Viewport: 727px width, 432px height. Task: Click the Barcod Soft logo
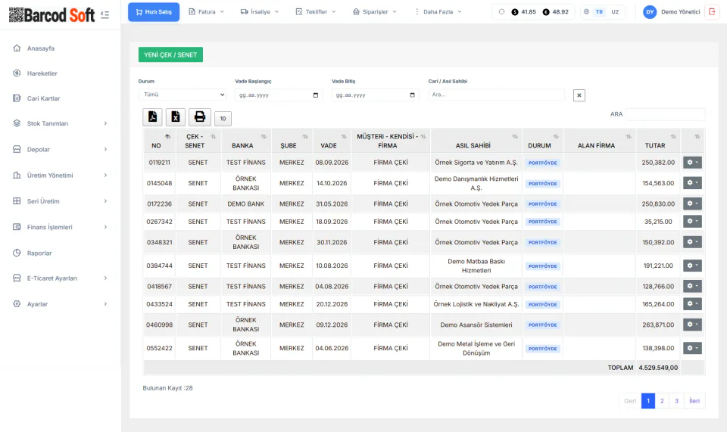[51, 15]
